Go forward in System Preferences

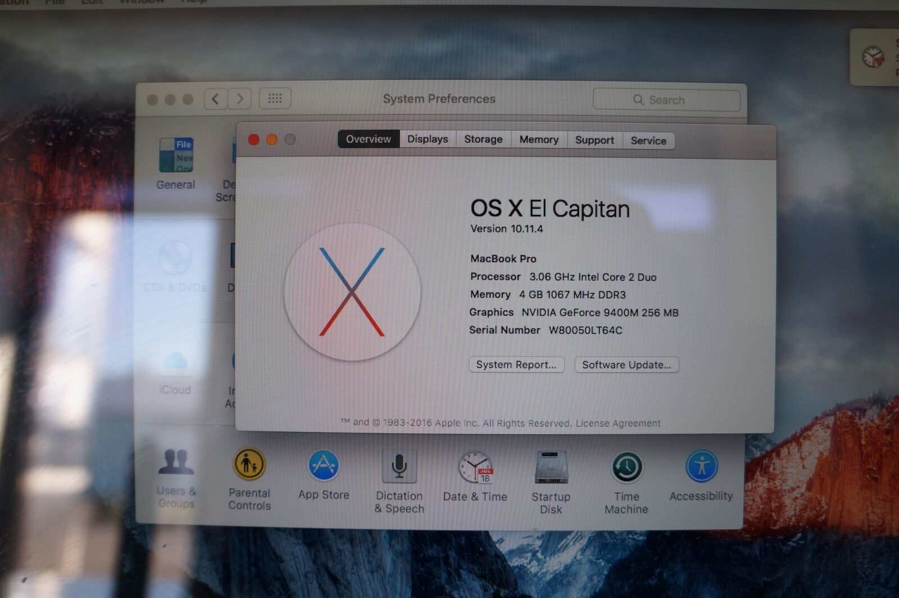click(x=240, y=99)
